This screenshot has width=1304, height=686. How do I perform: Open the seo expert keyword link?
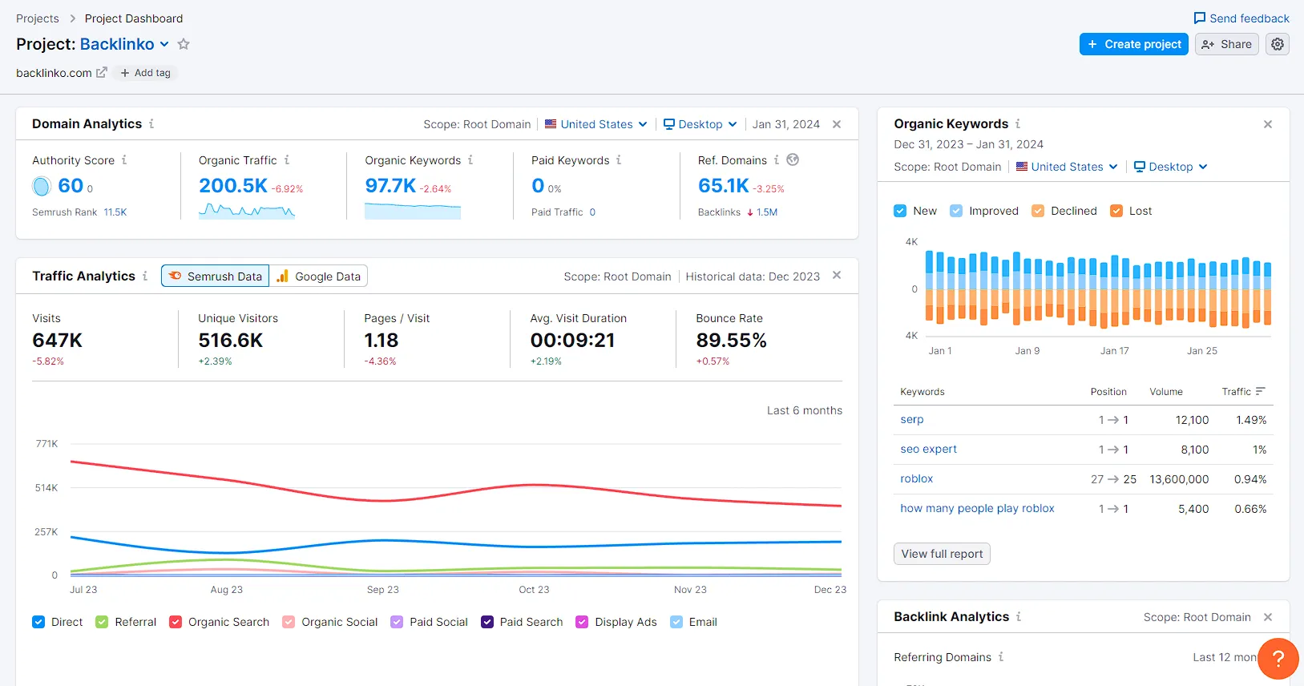[x=928, y=449]
